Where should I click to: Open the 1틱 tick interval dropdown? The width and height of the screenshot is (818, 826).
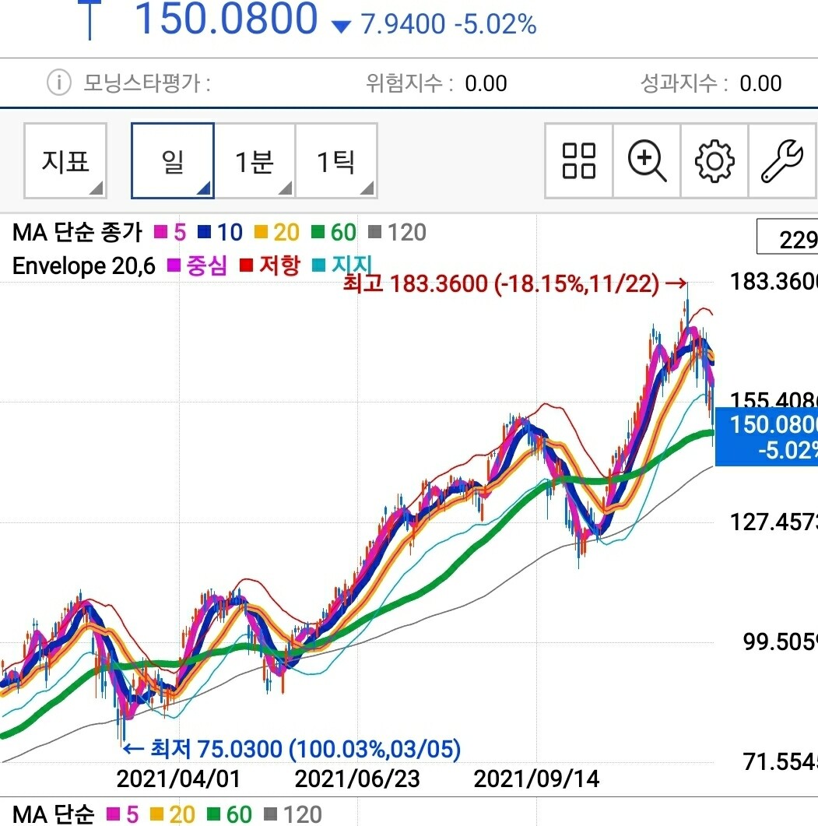pyautogui.click(x=336, y=161)
